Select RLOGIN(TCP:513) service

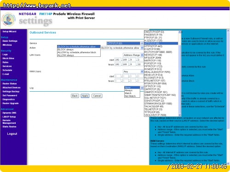tap(161, 78)
